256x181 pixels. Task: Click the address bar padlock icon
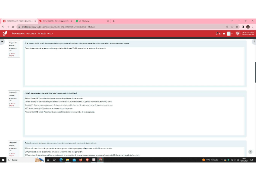(19, 27)
